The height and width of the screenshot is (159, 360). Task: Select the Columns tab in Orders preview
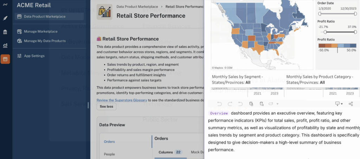coord(166,152)
